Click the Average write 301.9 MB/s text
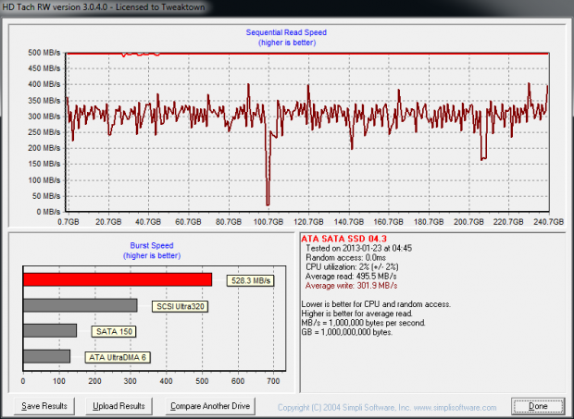The height and width of the screenshot is (419, 574). (351, 286)
